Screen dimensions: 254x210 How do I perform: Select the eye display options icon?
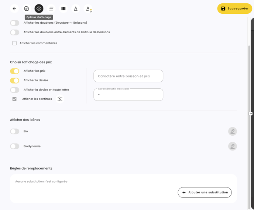coord(39,9)
